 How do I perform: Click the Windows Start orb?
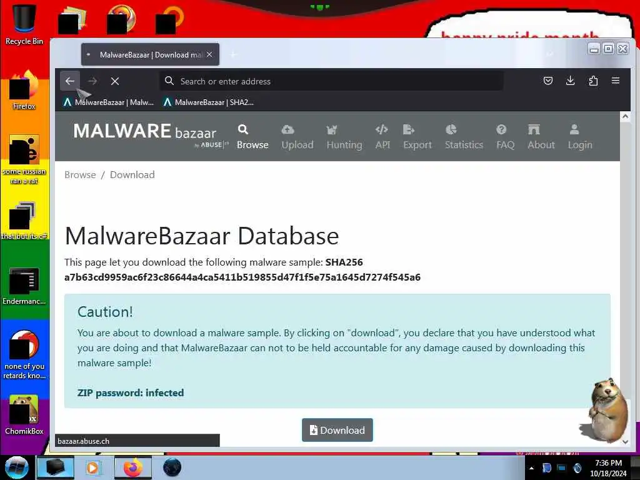pyautogui.click(x=17, y=467)
